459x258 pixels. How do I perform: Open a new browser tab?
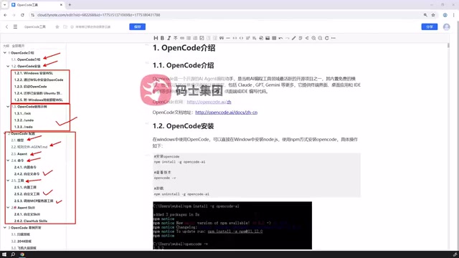pyautogui.click(x=70, y=5)
